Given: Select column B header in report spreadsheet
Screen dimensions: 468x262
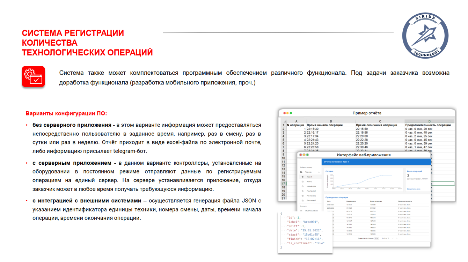Looking at the screenshot, I should [331, 121].
